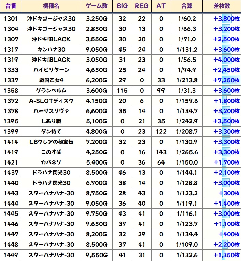The image size is (241, 261).
Task: Sort by the 合算 column header
Action: pyautogui.click(x=187, y=6)
